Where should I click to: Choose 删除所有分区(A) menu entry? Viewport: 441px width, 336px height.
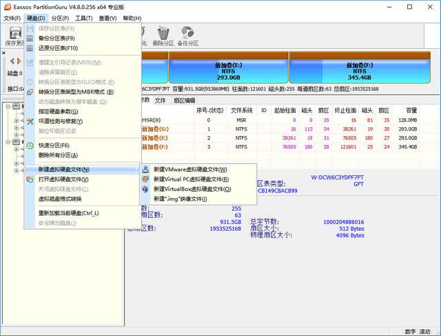(58, 155)
